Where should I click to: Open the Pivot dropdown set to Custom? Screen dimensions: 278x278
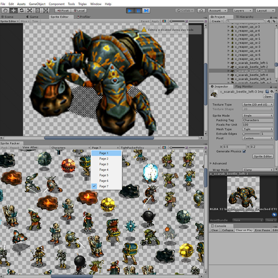click(258, 138)
